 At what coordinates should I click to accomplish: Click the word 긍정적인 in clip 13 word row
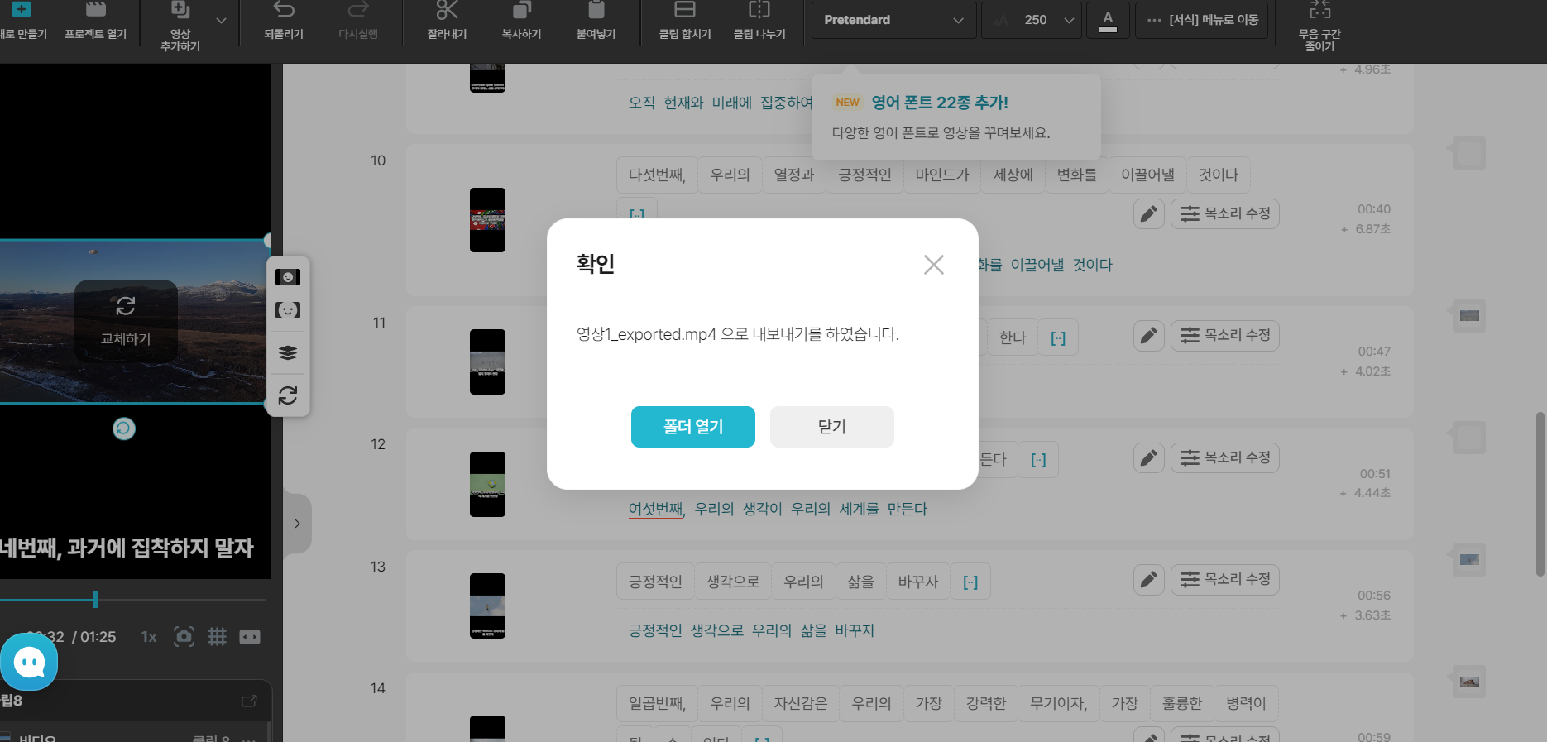[x=655, y=582]
